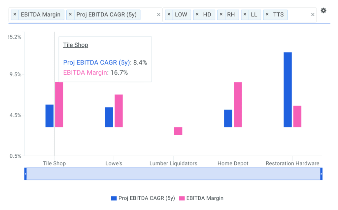
Task: Click the right range slider handle
Action: click(x=321, y=174)
